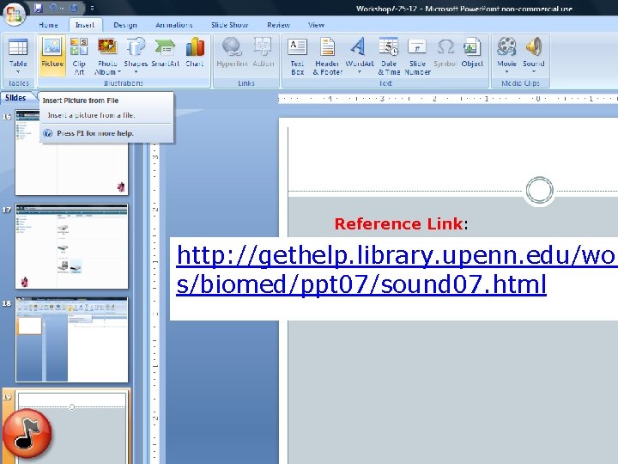
Task: Go to the Slide Show tab
Action: pos(230,25)
